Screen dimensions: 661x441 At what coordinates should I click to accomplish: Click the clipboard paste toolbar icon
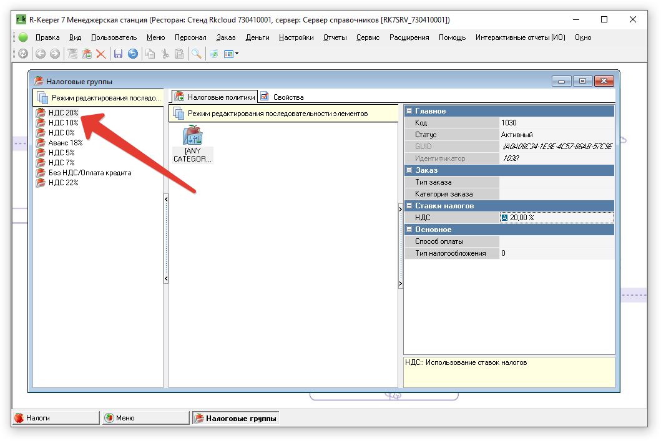[x=179, y=54]
